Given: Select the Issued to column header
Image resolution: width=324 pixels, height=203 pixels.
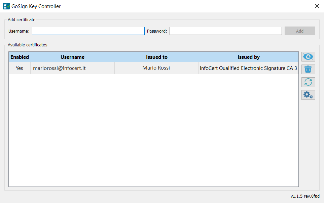Looking at the screenshot, I should 156,57.
